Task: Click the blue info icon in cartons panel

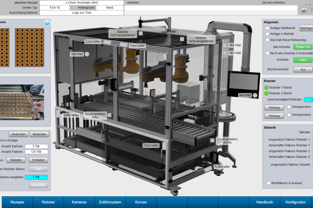Action: point(47,23)
